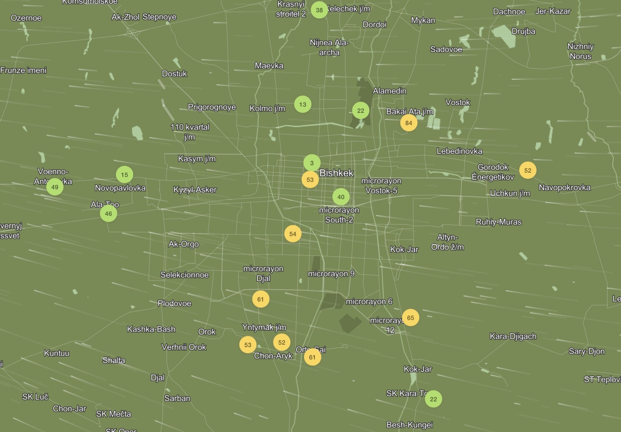Click the yellow 61 marker below microrayon Djal
Viewport: 621px width, 432px height.
point(260,299)
